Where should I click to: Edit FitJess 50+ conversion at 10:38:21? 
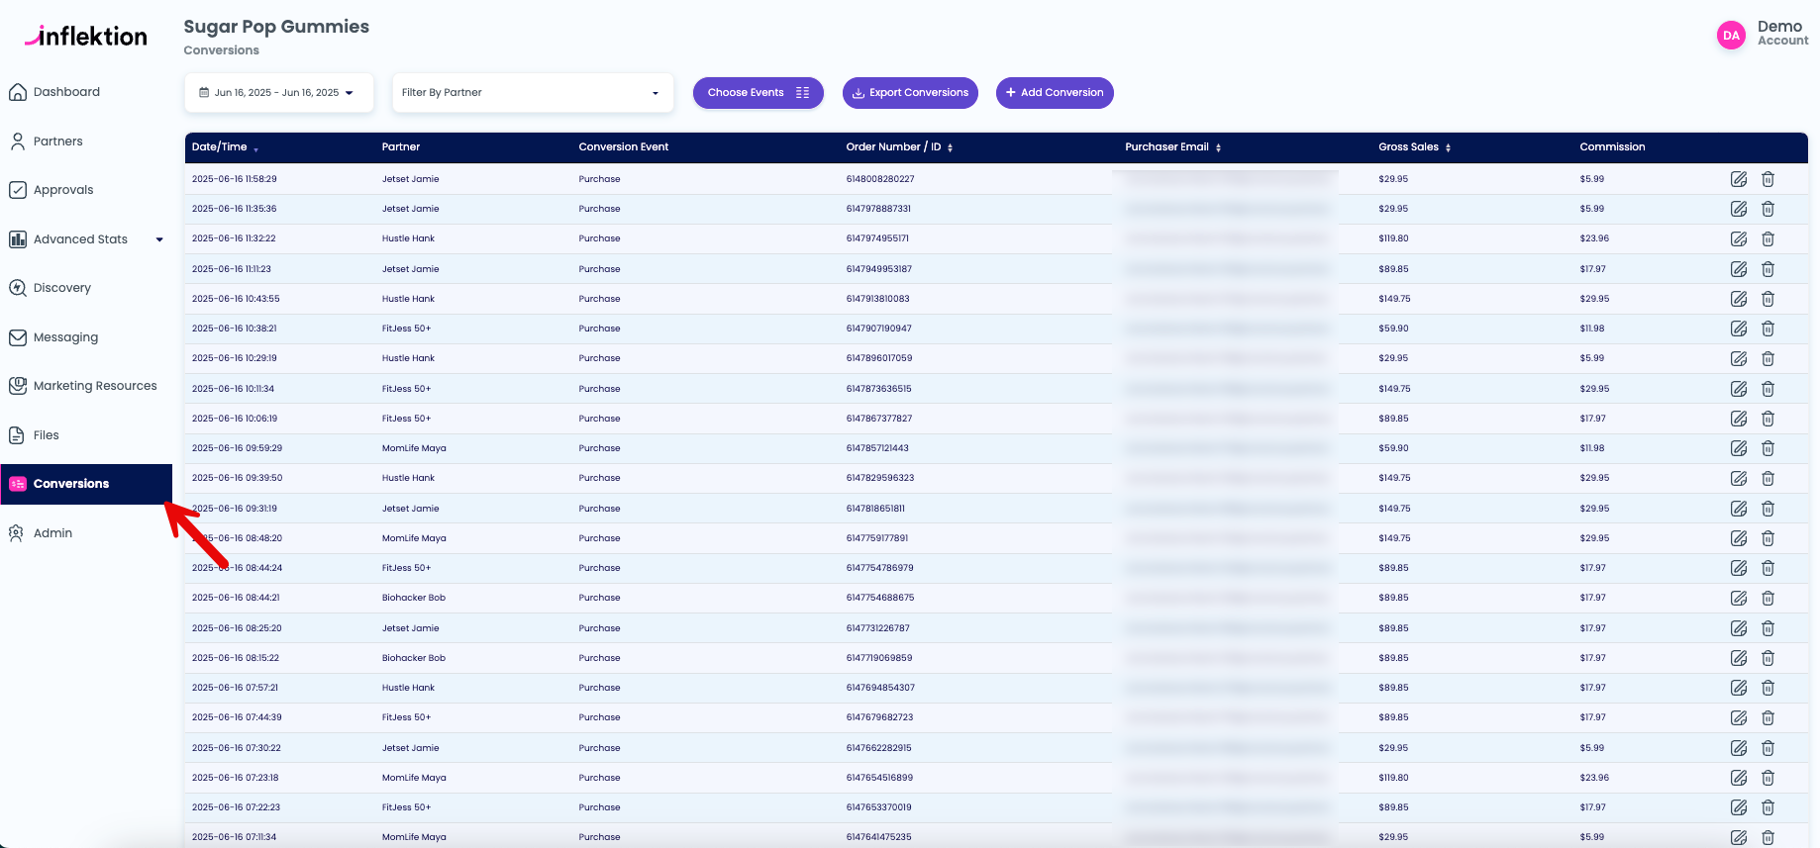(x=1739, y=329)
